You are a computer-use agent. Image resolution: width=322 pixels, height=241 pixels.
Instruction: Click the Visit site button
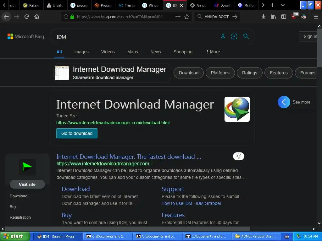click(x=27, y=184)
